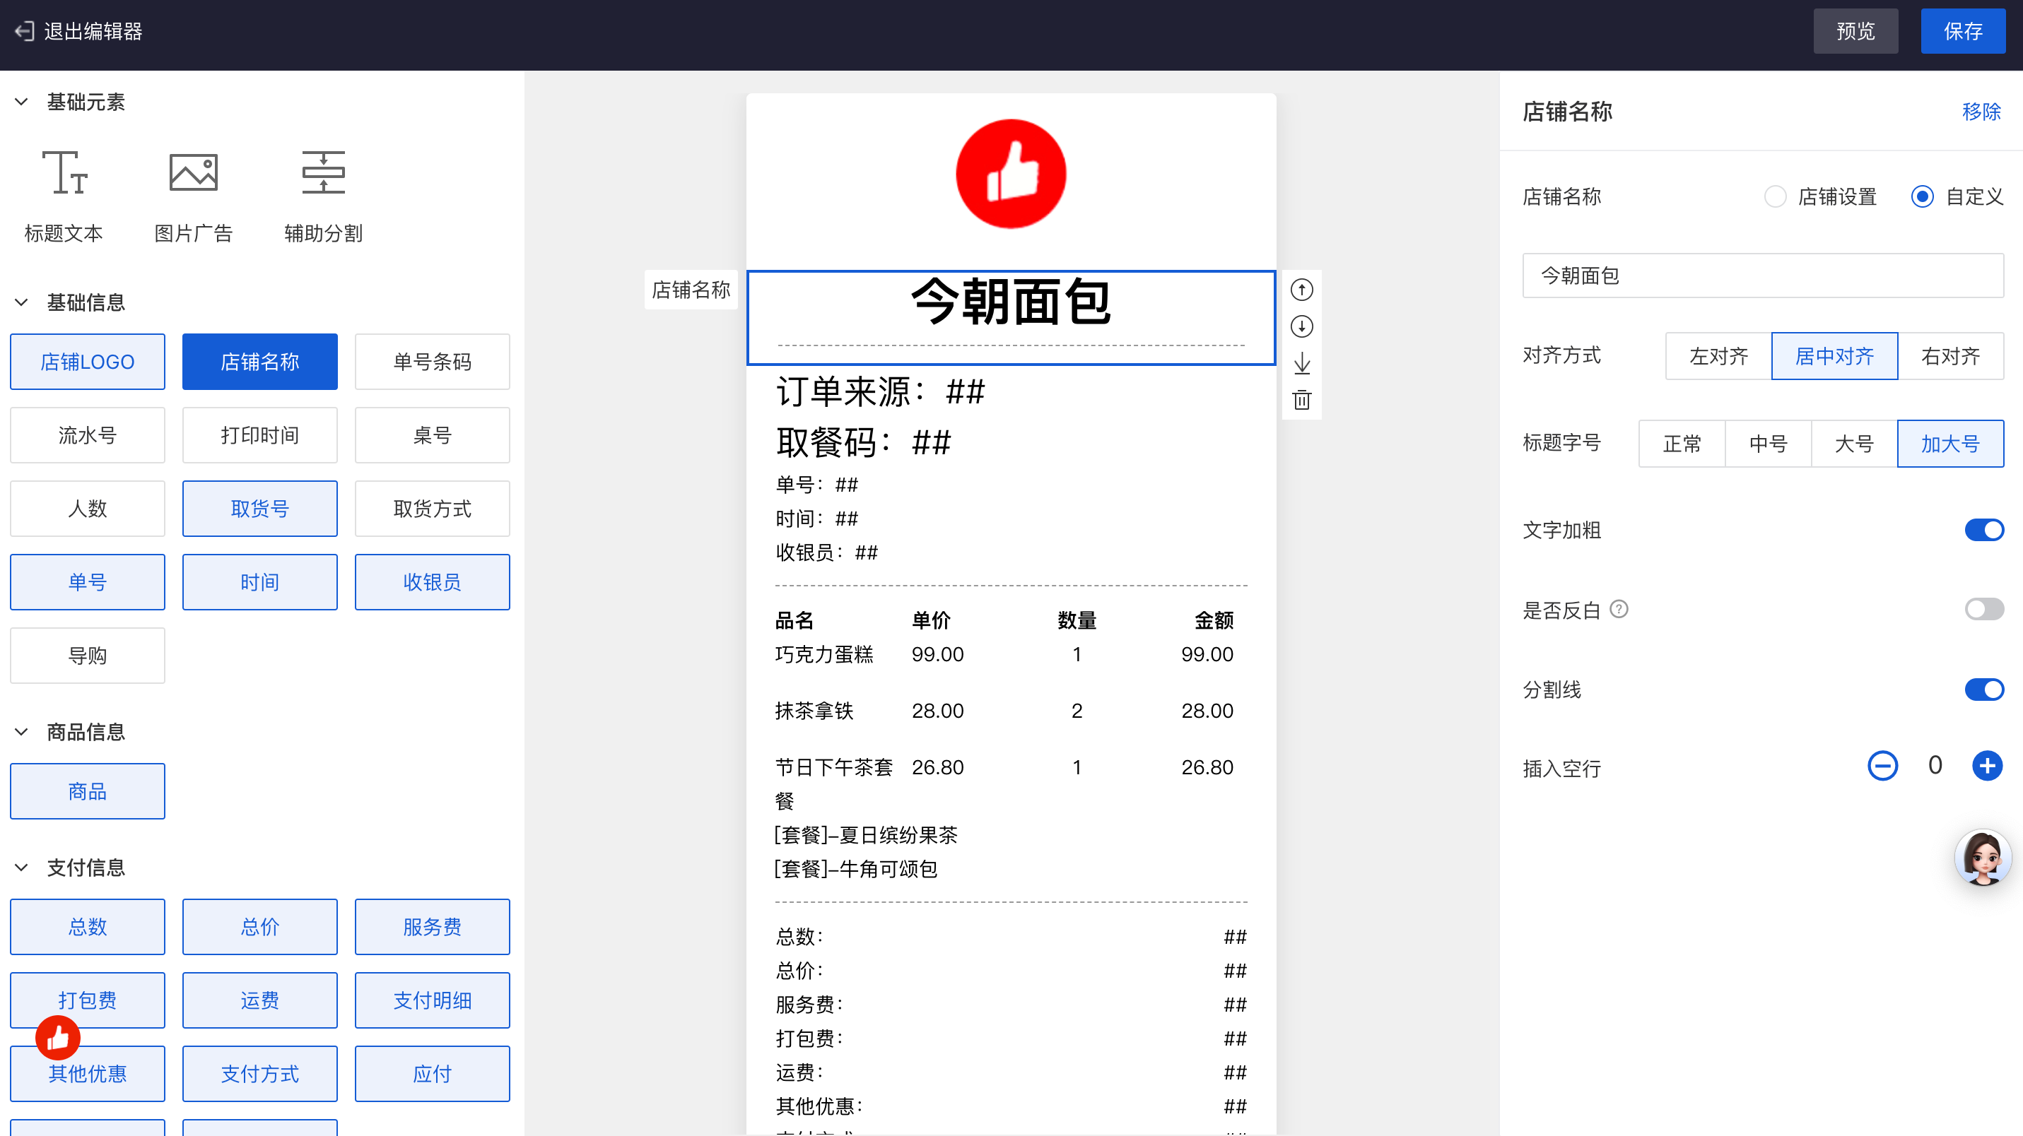Select the 店铺设置 radio option

1775,196
